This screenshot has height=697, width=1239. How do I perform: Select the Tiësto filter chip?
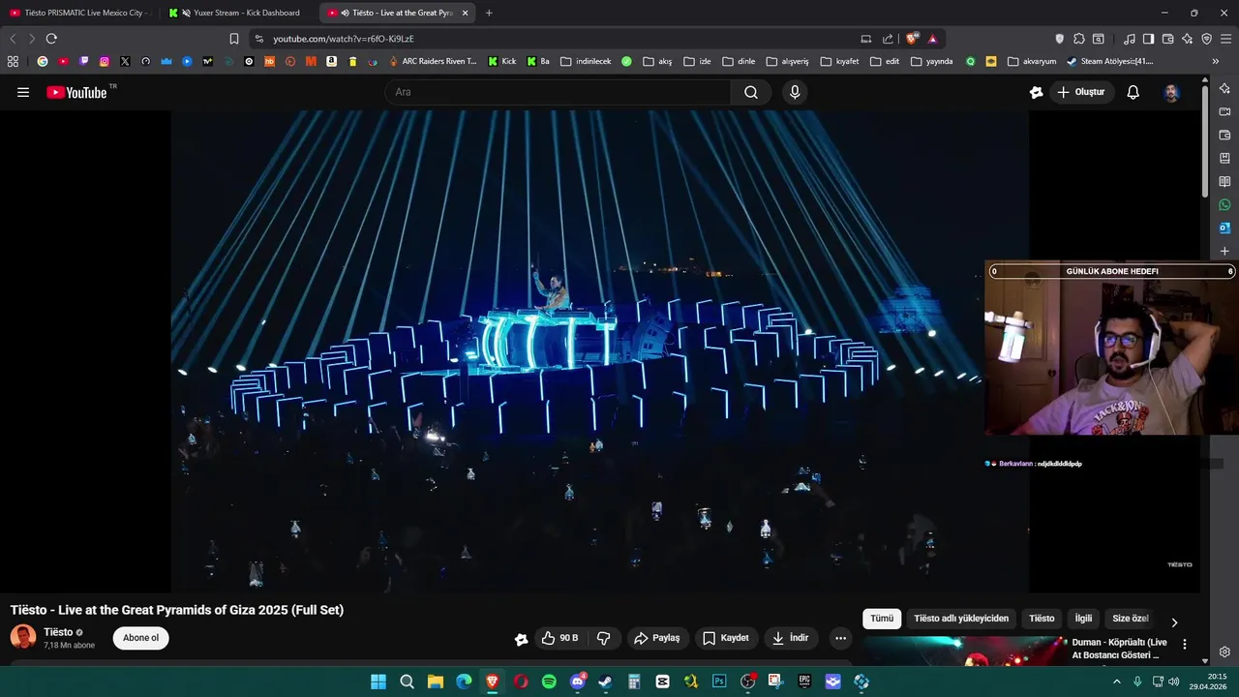(x=1042, y=619)
